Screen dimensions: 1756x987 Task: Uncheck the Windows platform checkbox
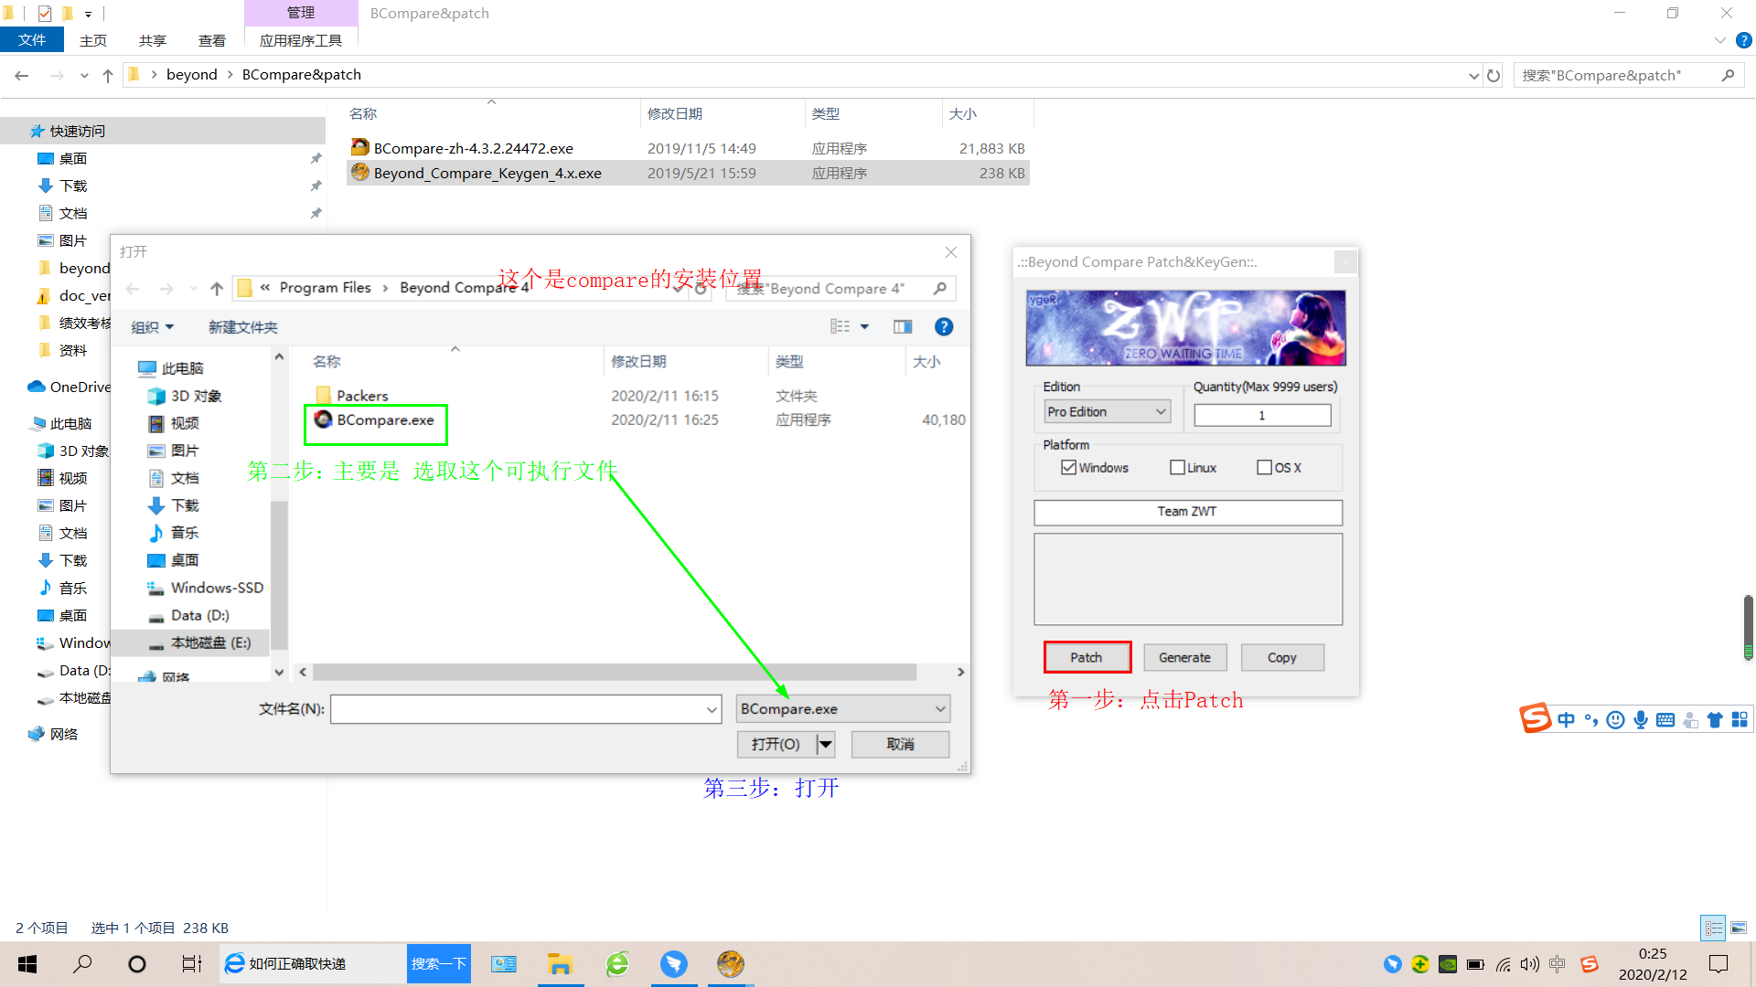coord(1068,467)
